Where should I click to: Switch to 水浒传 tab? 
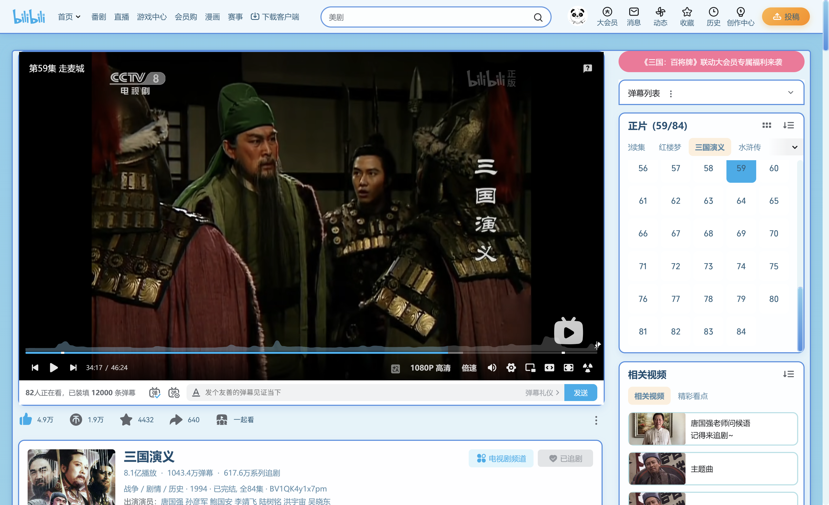coord(749,147)
